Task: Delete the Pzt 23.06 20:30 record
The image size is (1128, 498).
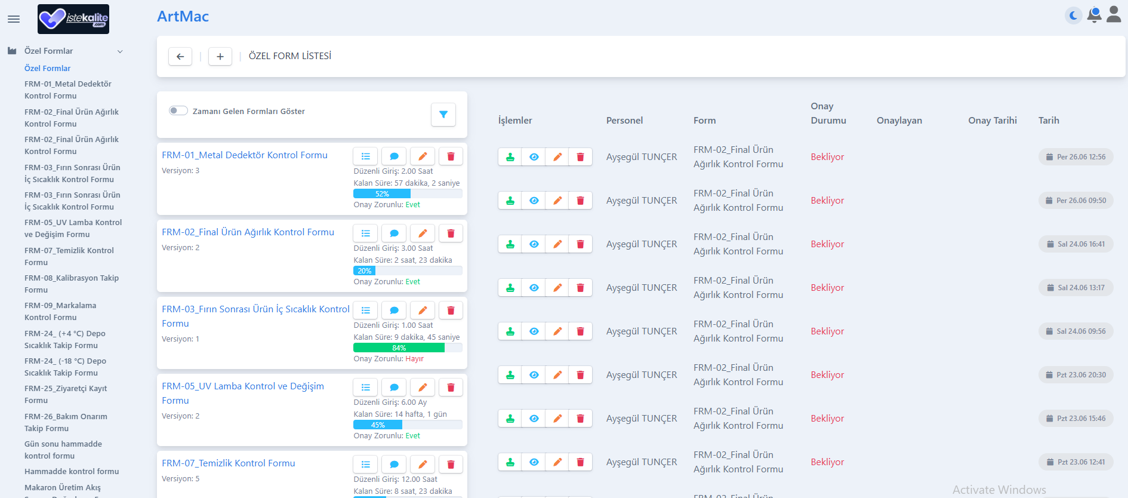Action: [x=580, y=375]
